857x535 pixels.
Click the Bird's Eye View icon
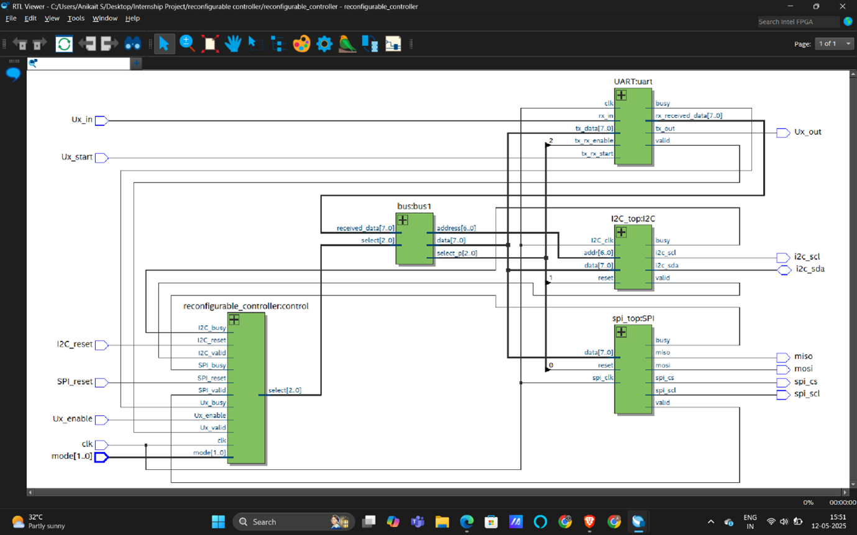[347, 44]
